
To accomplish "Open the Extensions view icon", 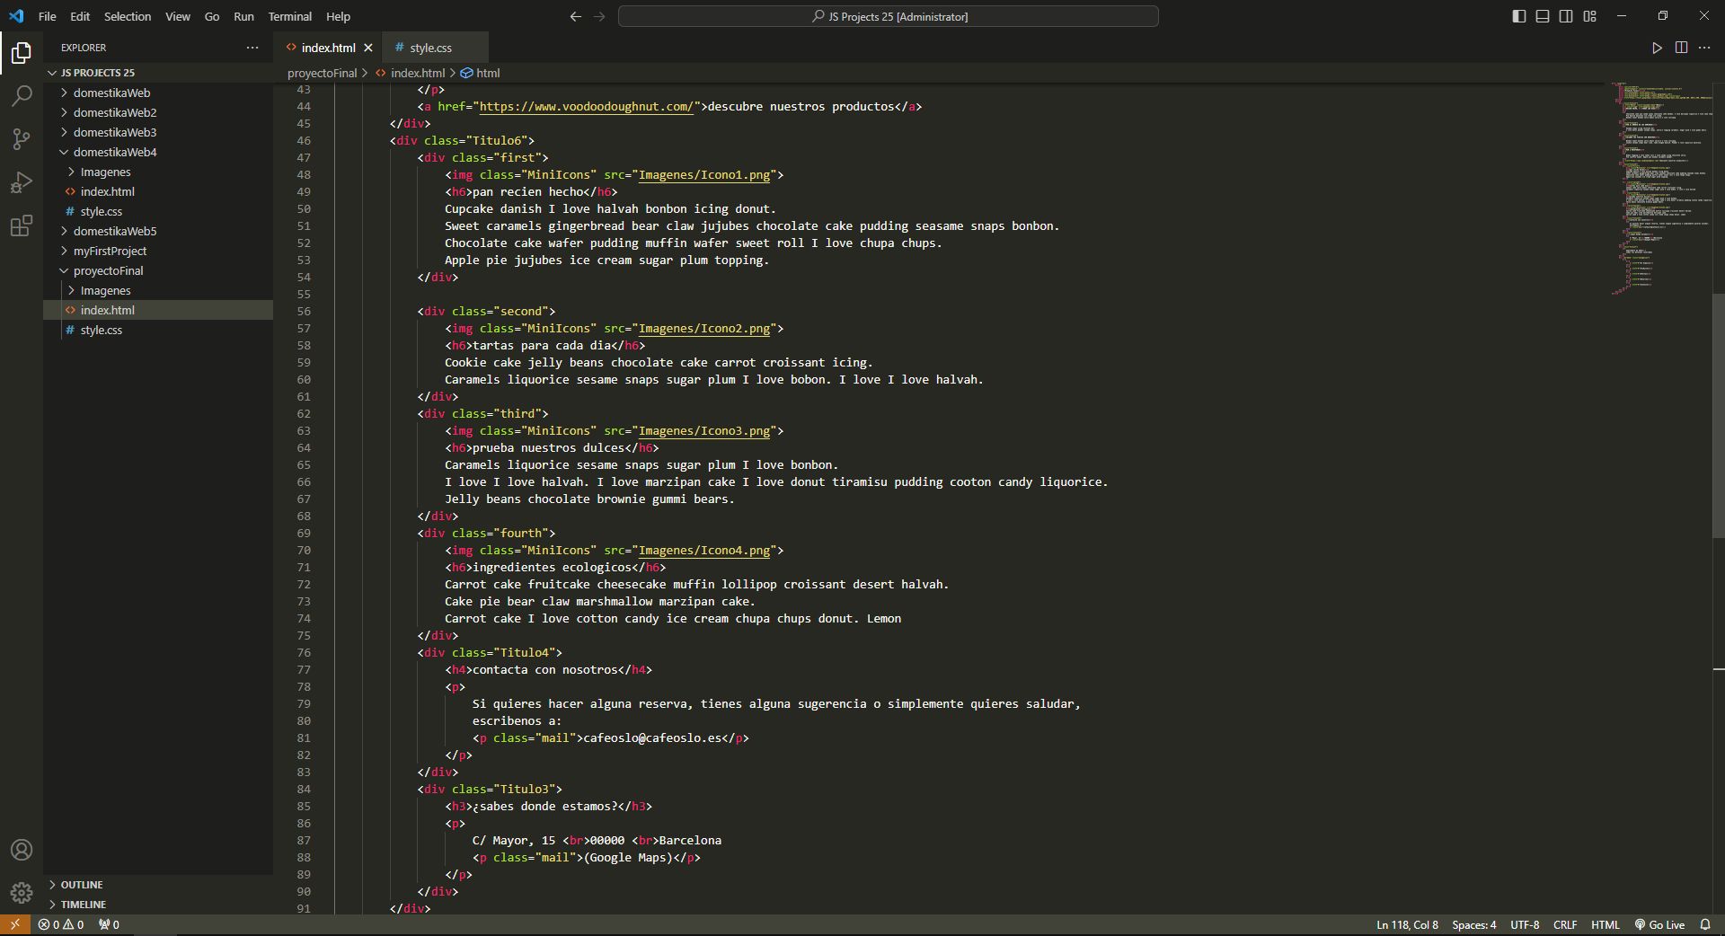I will [22, 225].
